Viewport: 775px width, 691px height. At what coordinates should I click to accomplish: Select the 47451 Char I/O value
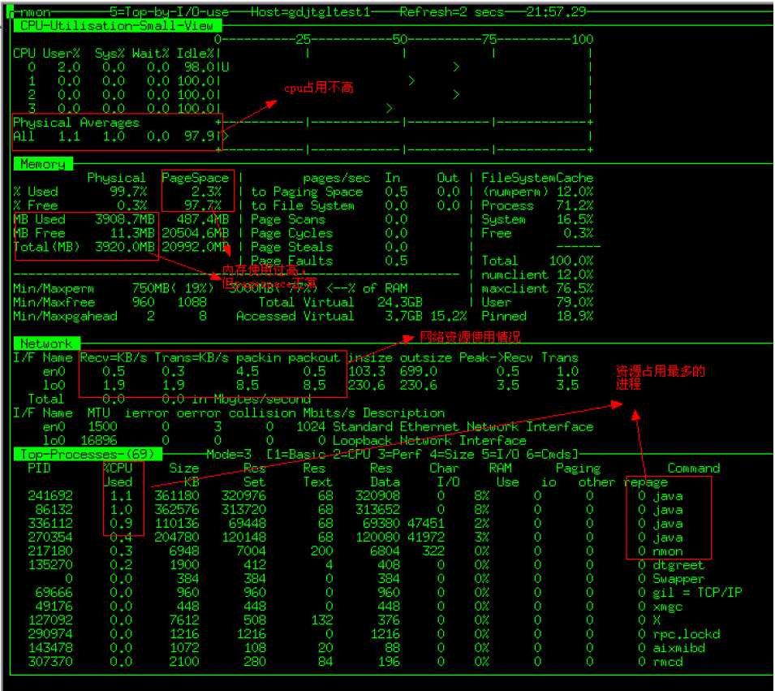[x=426, y=523]
